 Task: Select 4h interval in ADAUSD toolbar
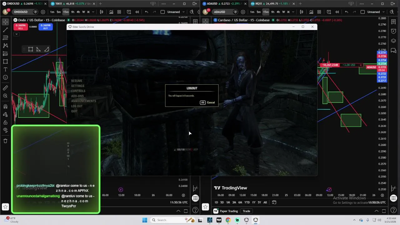(x=278, y=12)
